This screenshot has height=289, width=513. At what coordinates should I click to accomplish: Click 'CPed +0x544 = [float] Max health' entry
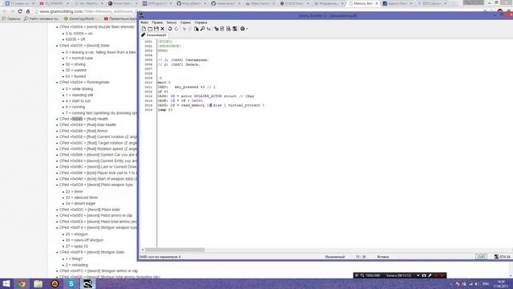(x=87, y=124)
